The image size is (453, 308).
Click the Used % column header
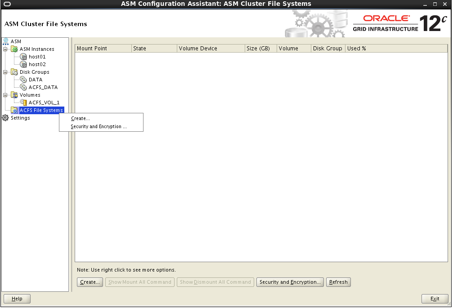coord(396,49)
